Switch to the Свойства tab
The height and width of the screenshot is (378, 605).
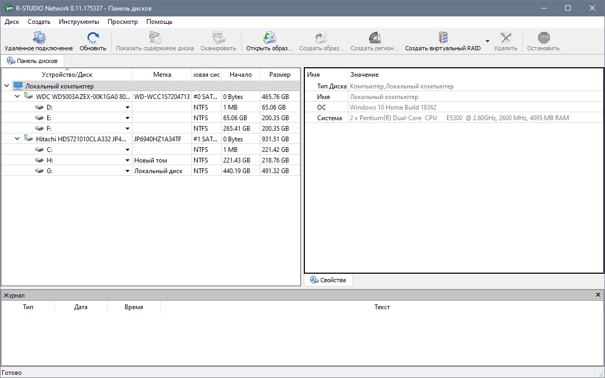pyautogui.click(x=328, y=280)
